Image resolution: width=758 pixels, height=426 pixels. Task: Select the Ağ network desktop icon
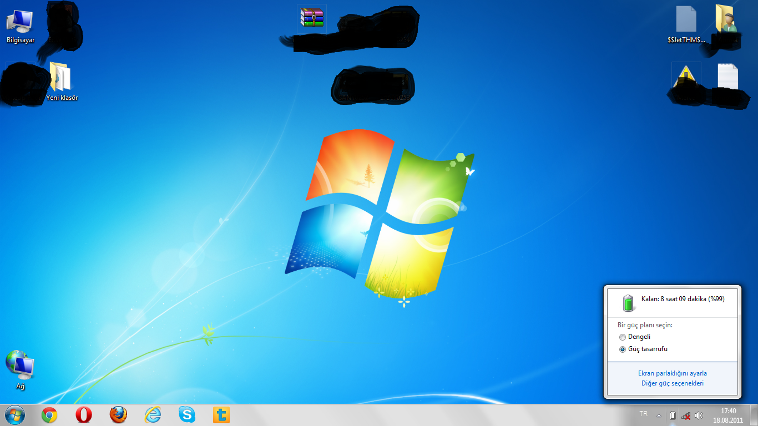pyautogui.click(x=20, y=369)
